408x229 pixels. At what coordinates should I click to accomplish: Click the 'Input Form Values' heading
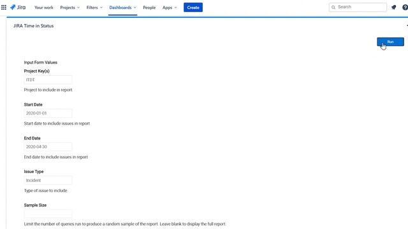[40, 62]
